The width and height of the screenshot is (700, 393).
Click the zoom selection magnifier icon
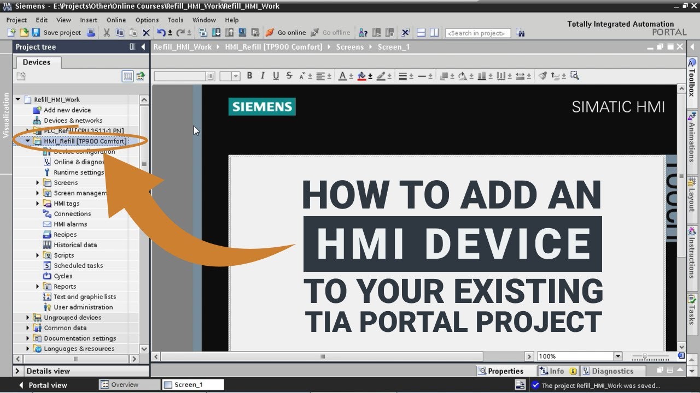tap(574, 76)
